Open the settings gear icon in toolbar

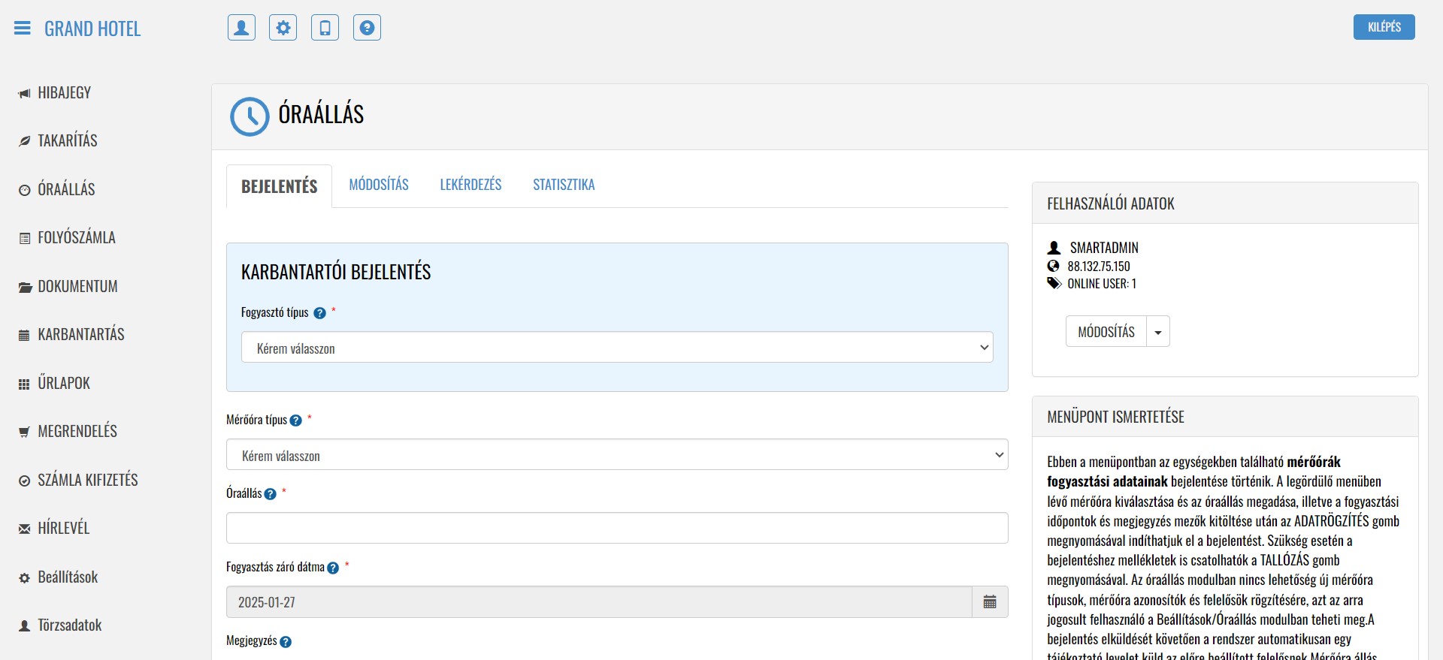point(283,28)
